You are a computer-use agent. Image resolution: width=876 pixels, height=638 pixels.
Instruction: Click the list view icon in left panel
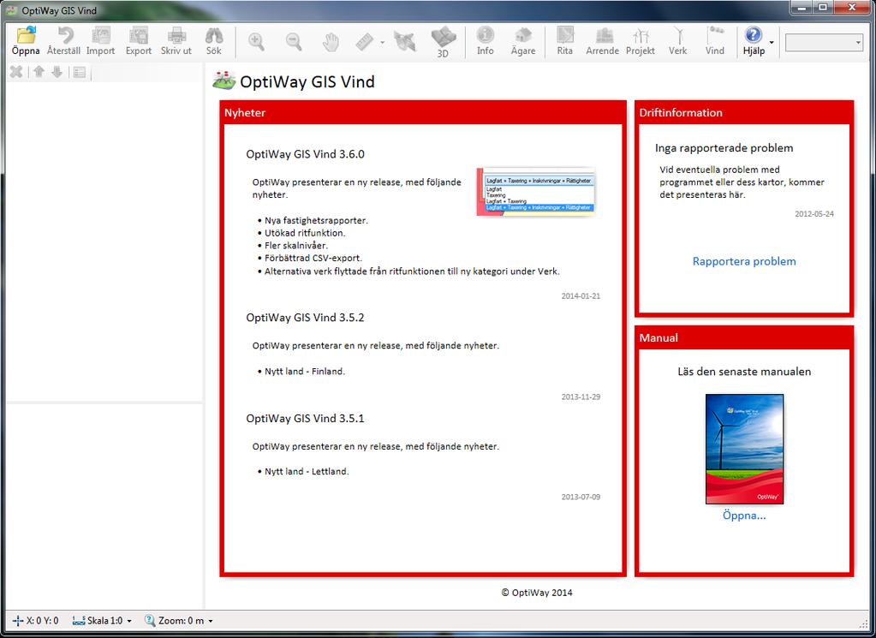click(x=80, y=72)
